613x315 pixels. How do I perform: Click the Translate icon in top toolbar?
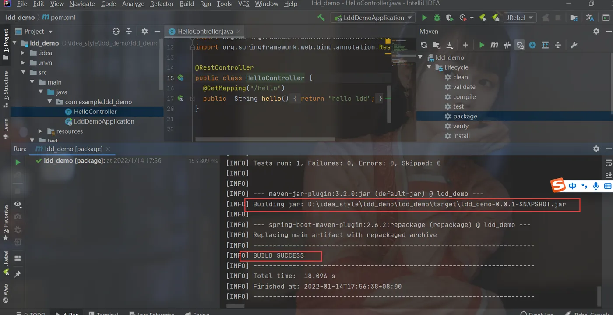590,18
